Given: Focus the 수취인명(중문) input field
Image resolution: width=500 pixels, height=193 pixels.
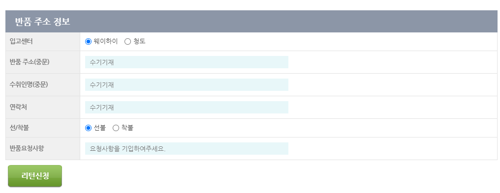Looking at the screenshot, I should click(x=187, y=85).
